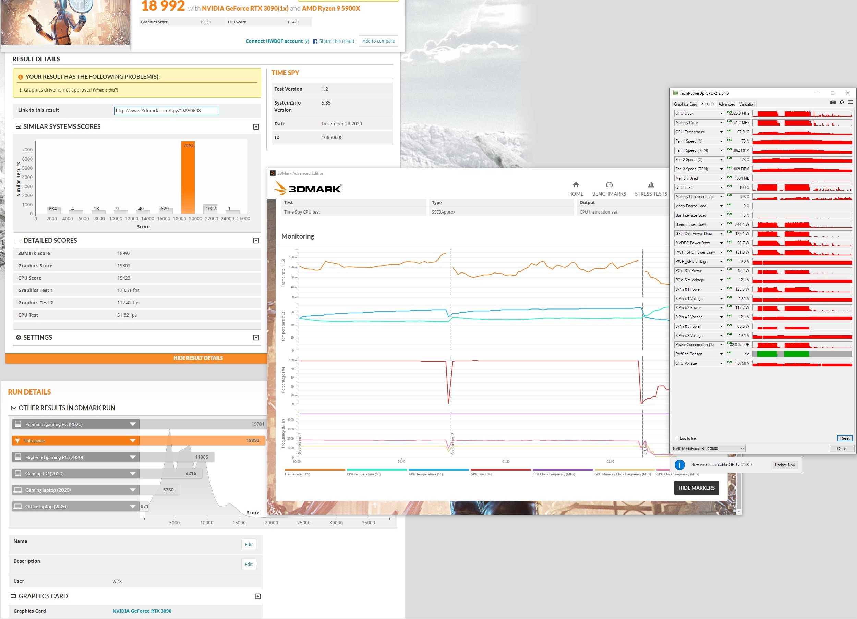The height and width of the screenshot is (619, 857).
Task: Click the Add to compare button
Action: (378, 41)
